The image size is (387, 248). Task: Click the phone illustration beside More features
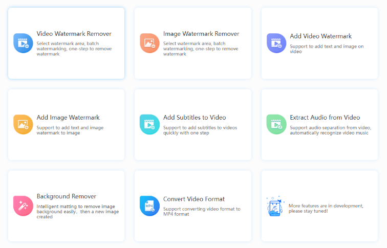pos(275,207)
